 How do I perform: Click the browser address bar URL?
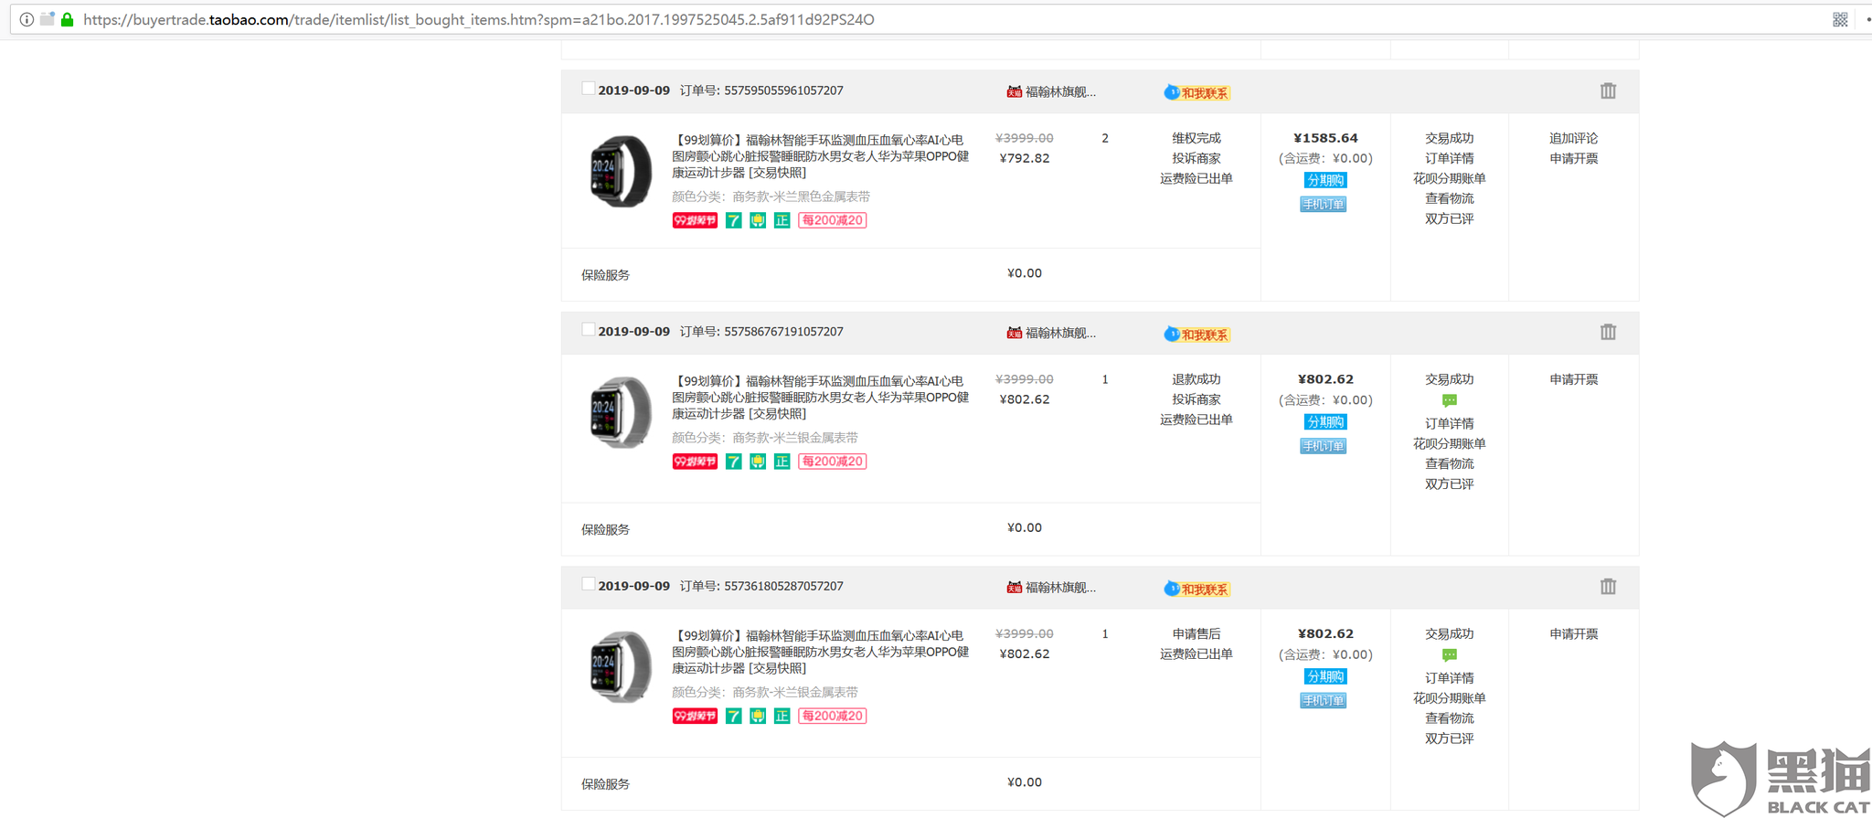pos(478,19)
